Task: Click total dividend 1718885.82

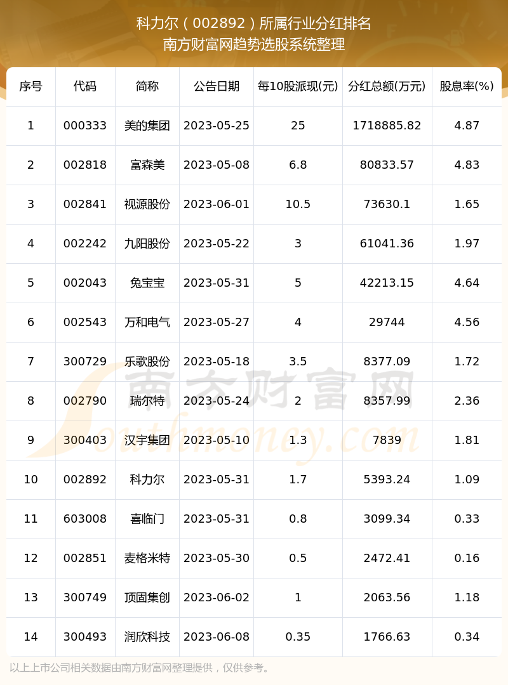Action: pos(387,126)
